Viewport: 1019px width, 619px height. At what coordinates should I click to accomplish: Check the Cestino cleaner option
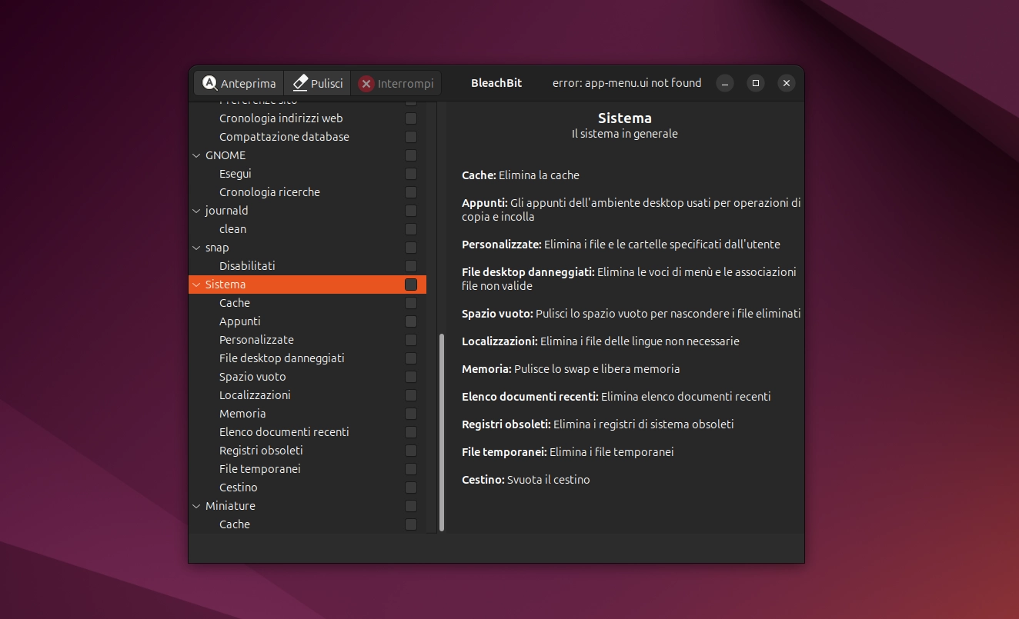click(410, 488)
